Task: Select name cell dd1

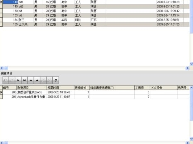Action: coord(26,2)
